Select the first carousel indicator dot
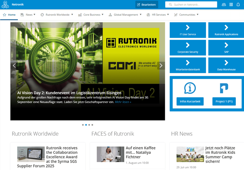The height and width of the screenshot is (170, 244). click(x=83, y=125)
